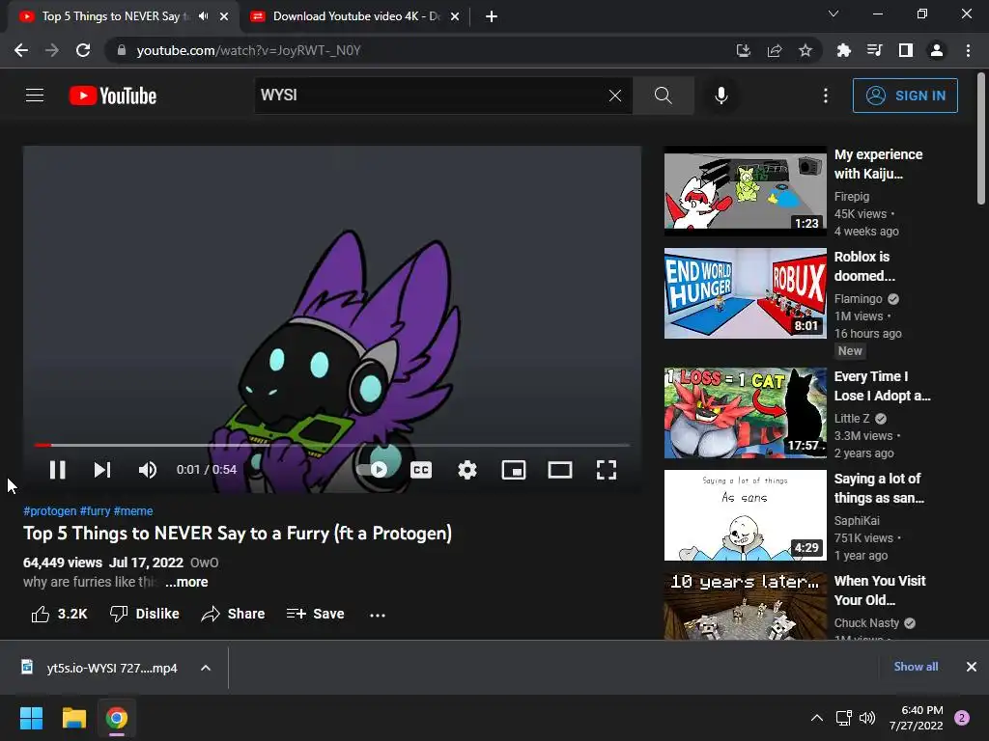Image resolution: width=989 pixels, height=741 pixels.
Task: Mute the video volume speaker icon
Action: click(148, 470)
